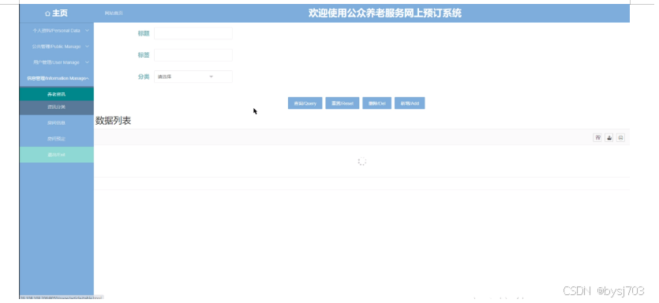Expand the User Manage menu
The width and height of the screenshot is (659, 303).
point(57,62)
